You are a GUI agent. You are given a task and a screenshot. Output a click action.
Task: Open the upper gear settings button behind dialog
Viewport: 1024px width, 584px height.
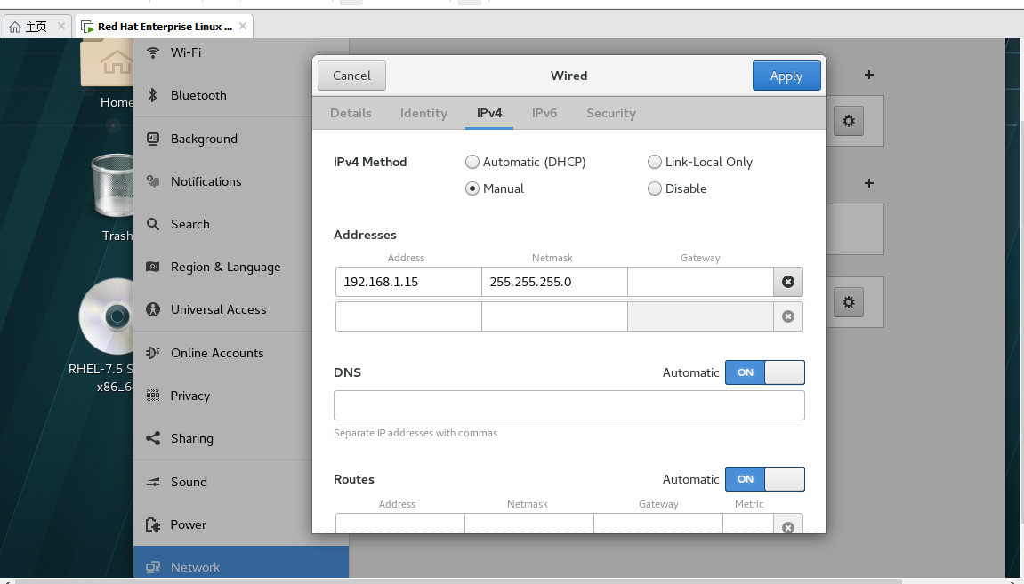click(849, 121)
